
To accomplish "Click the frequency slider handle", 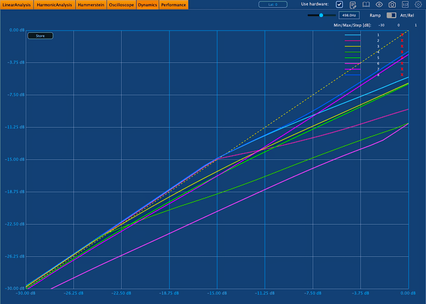I will 321,16.
